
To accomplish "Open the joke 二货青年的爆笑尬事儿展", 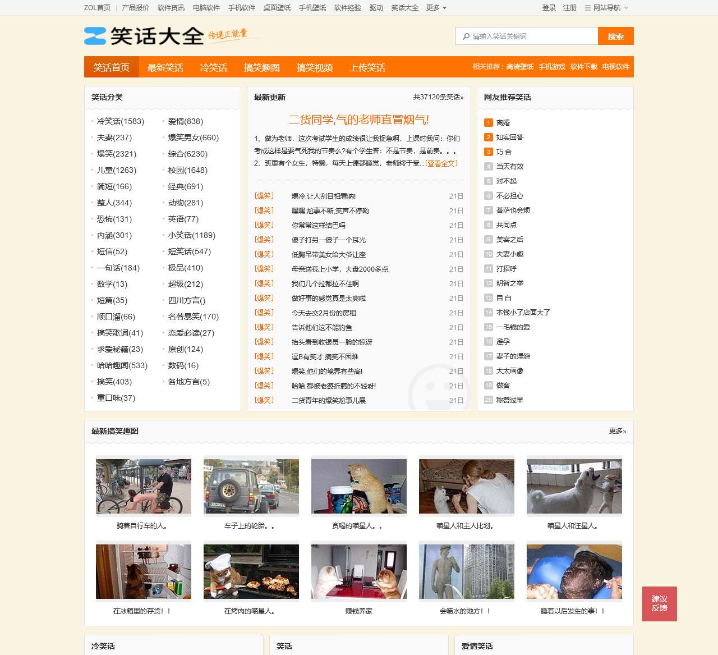I will (329, 401).
